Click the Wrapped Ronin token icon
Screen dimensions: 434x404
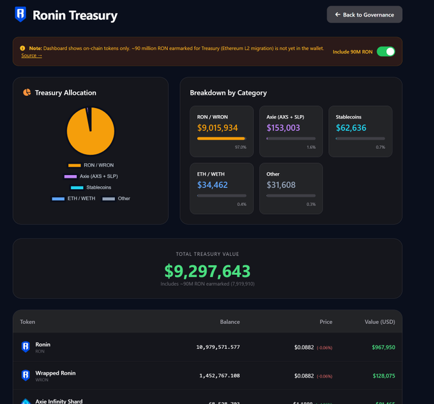(x=26, y=375)
